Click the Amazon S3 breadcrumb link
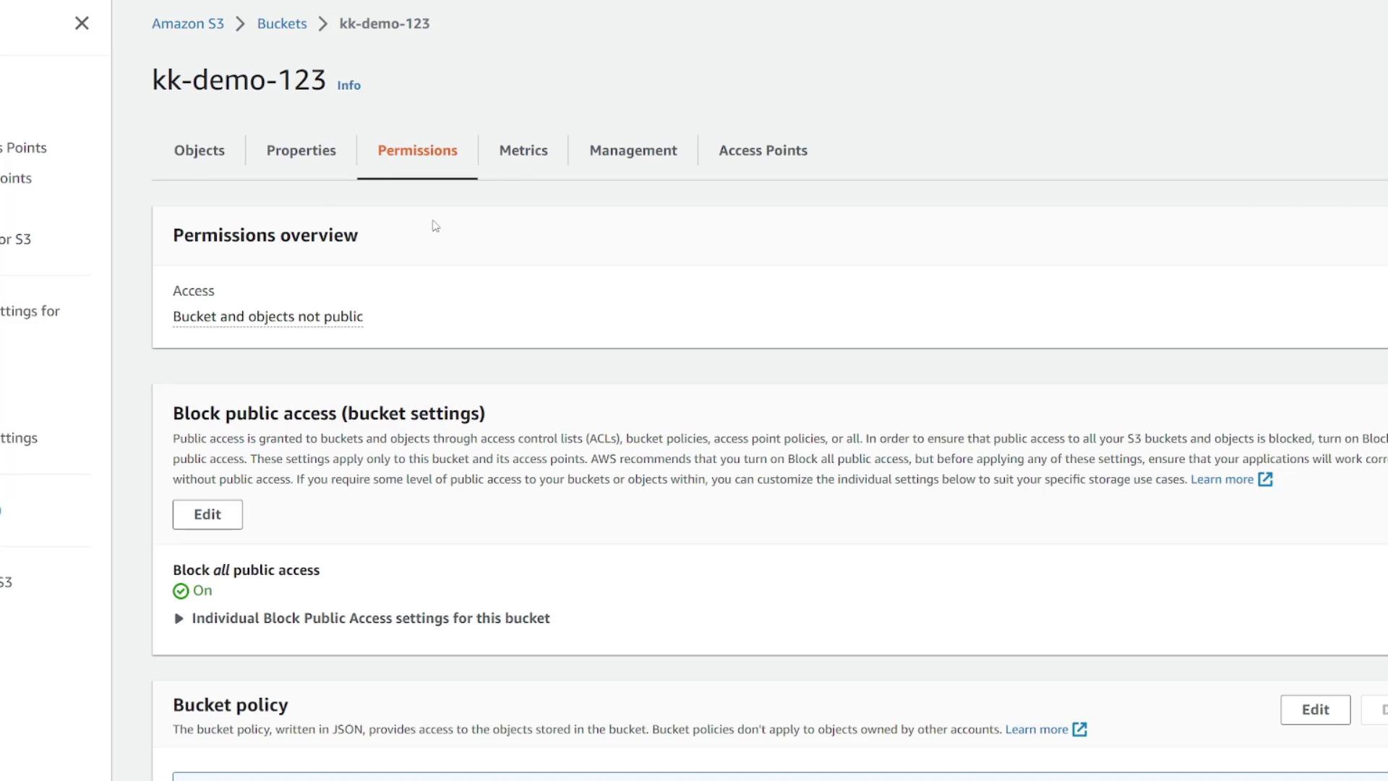This screenshot has height=781, width=1388. (187, 23)
